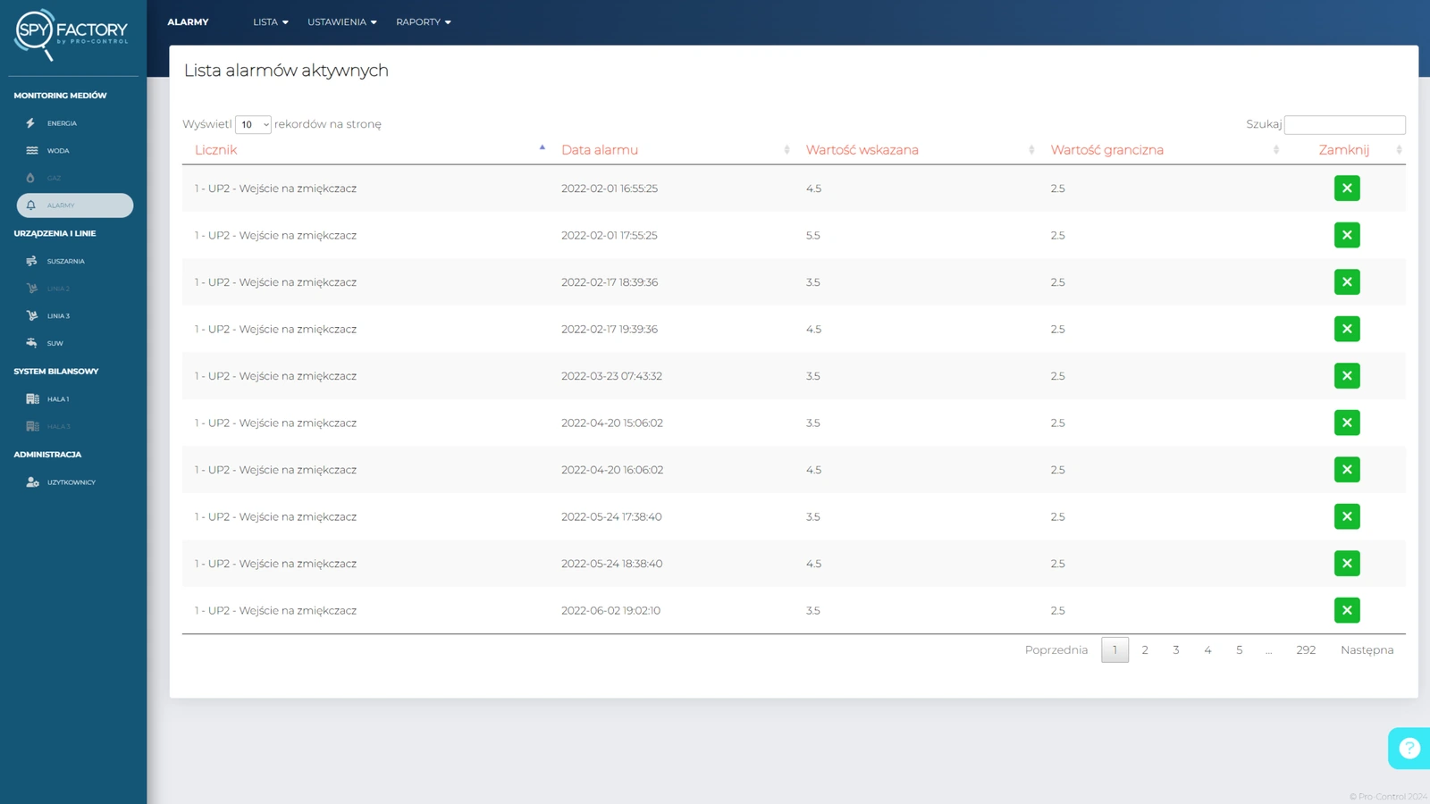Expand the Ustawienia dropdown menu

341,22
